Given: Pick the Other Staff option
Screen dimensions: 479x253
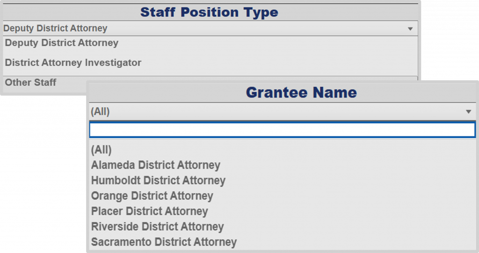Looking at the screenshot, I should click(x=31, y=83).
